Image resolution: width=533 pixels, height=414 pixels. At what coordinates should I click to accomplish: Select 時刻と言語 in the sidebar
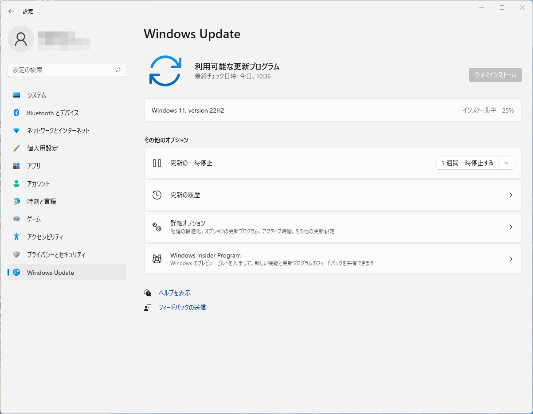[x=67, y=201]
